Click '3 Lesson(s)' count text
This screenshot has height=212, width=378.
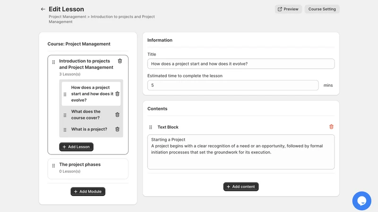69,74
